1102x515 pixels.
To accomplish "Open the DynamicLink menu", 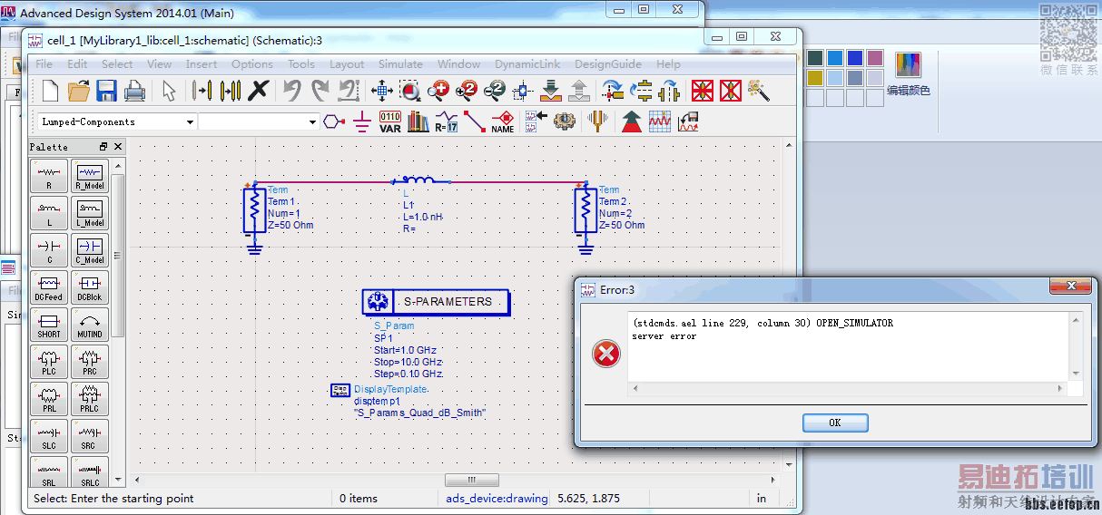I will coord(527,64).
